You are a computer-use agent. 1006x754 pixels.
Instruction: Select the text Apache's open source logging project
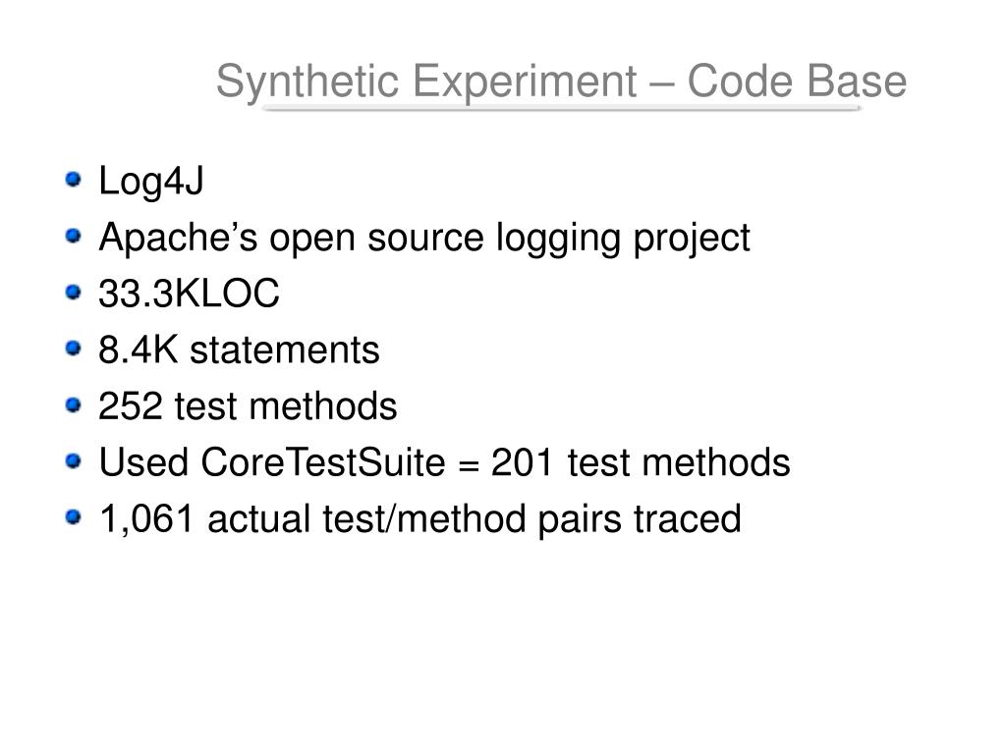(x=424, y=240)
